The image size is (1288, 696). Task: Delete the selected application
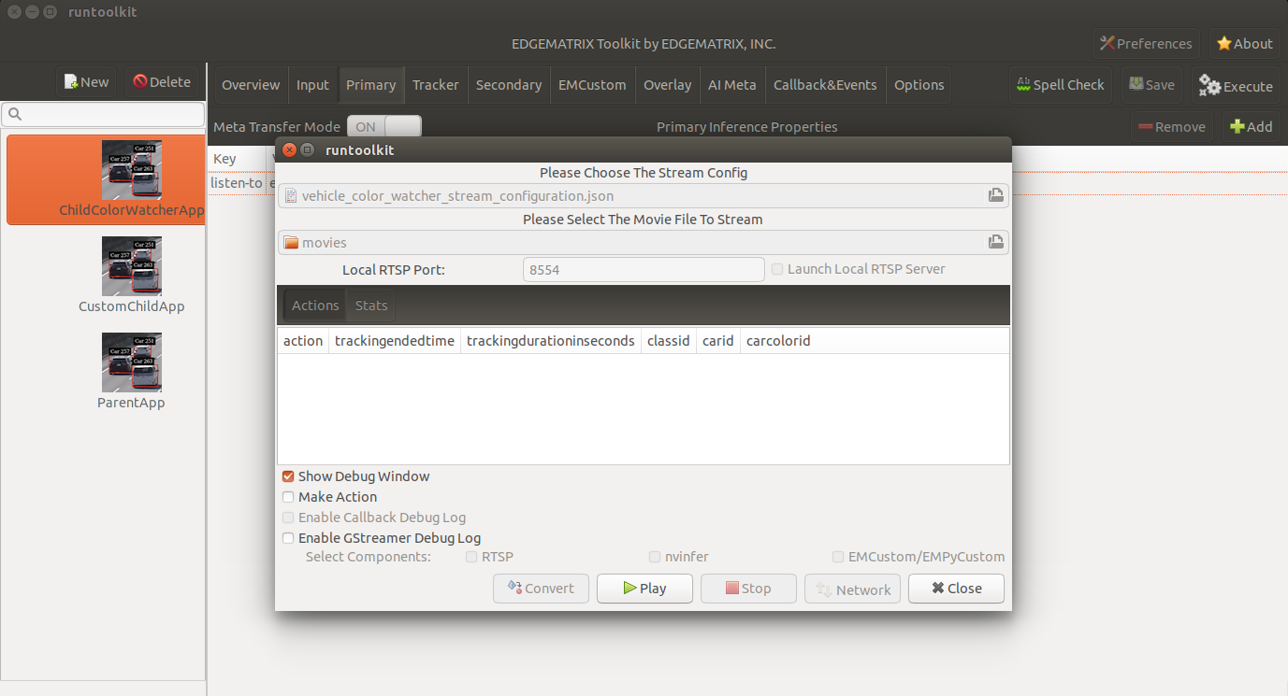pos(162,82)
